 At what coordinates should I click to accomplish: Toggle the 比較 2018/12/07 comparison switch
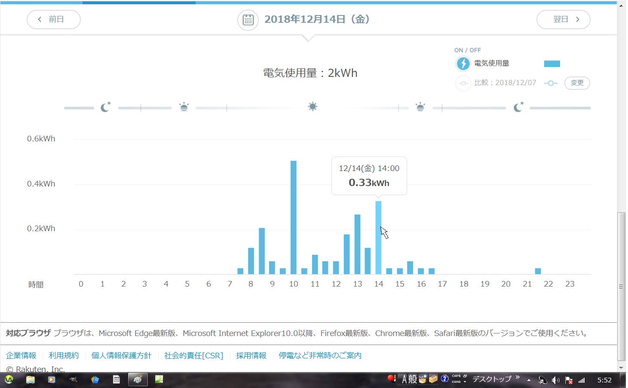463,83
